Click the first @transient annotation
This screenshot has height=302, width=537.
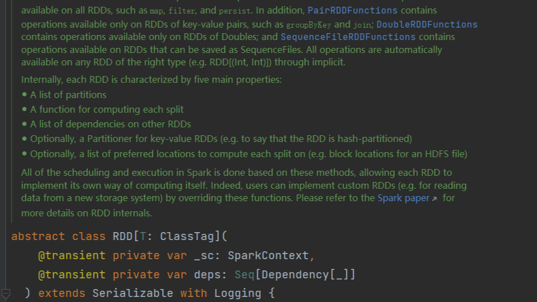[71, 255]
